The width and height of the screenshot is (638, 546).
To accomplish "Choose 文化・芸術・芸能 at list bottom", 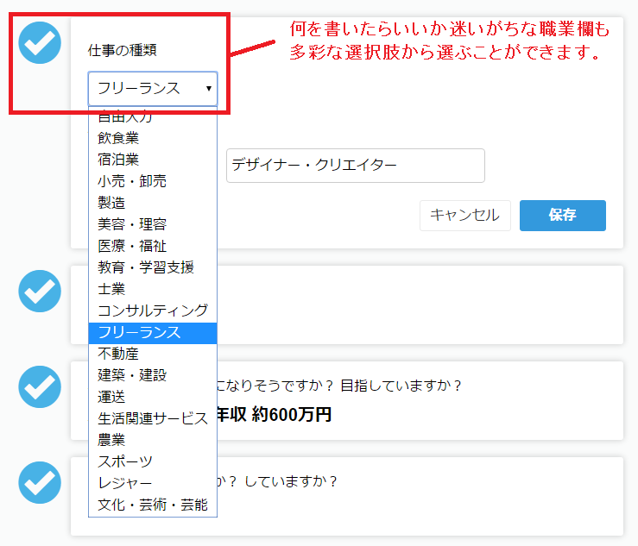I will click(x=153, y=505).
